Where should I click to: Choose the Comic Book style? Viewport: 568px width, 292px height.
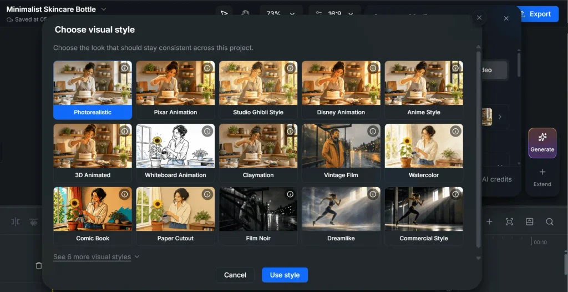[93, 216]
